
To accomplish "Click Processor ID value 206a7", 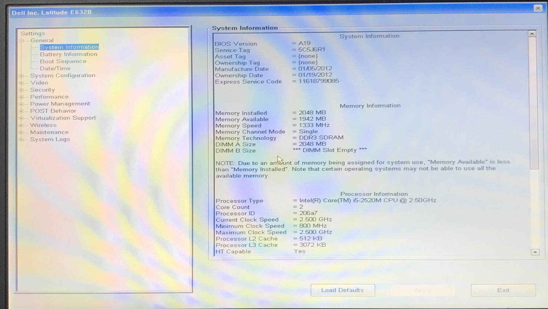I will tap(308, 213).
